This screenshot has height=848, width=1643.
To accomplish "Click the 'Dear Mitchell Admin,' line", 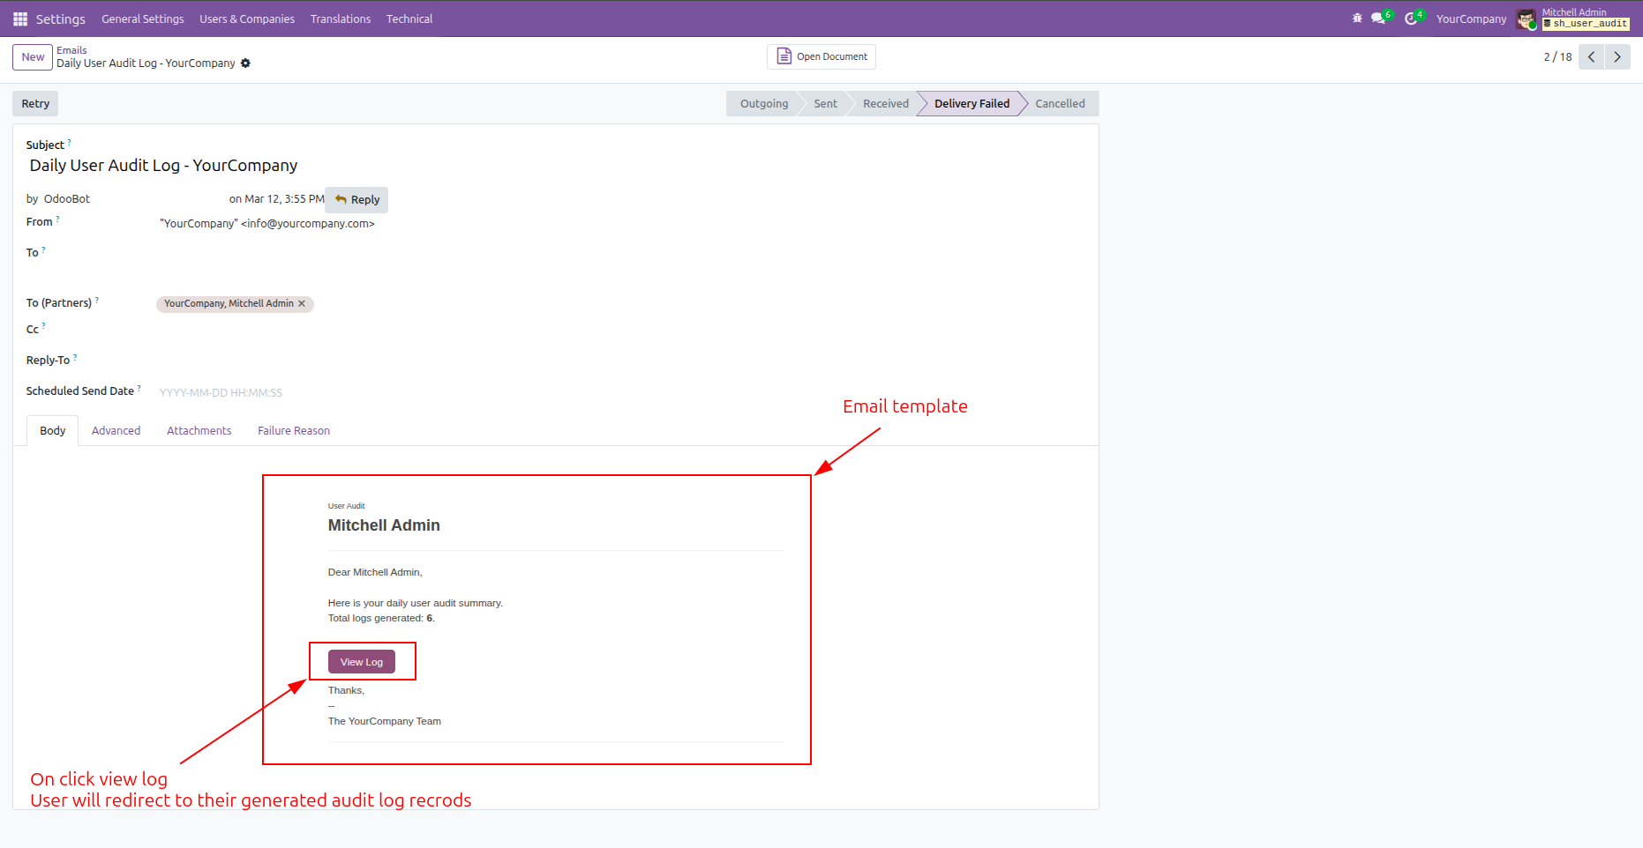I will pos(375,573).
